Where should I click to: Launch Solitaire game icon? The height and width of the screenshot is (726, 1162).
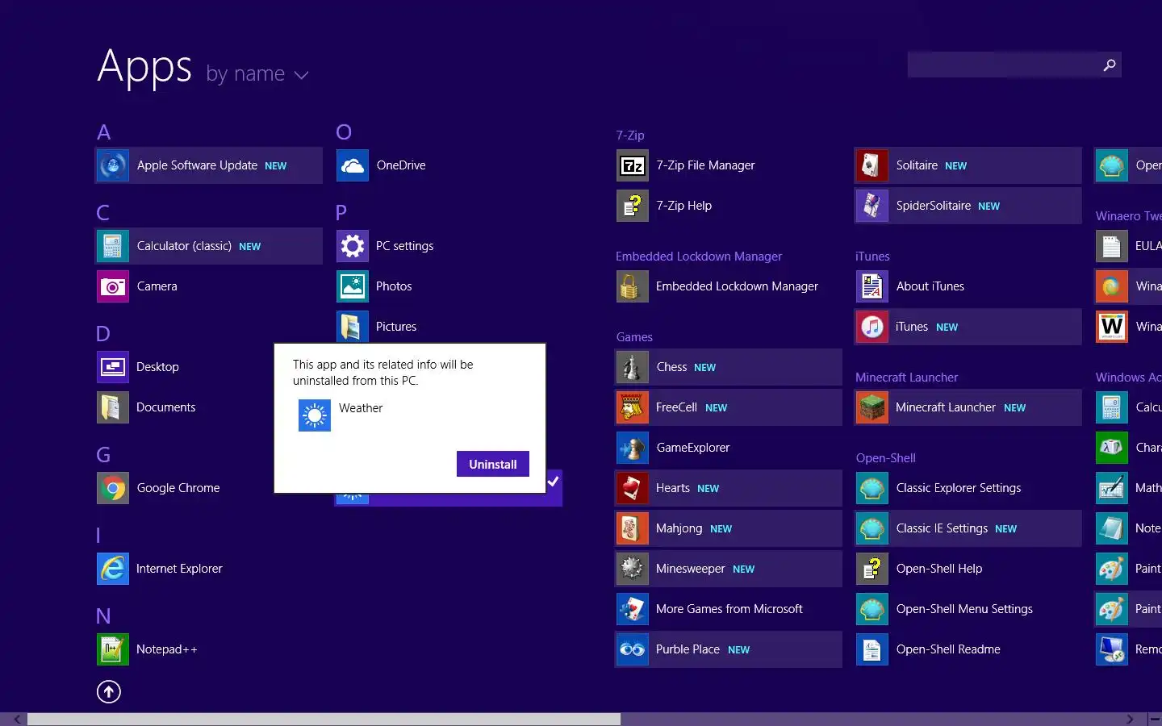click(x=872, y=165)
